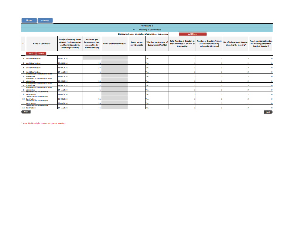Image resolution: width=298 pixels, height=226 pixels.
Task: Select the committee name in row 8
Action: pos(42,89)
